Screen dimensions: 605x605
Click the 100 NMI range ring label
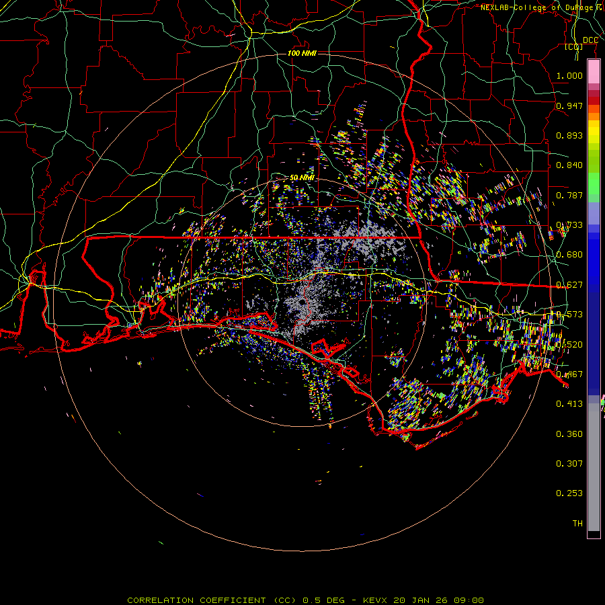(x=302, y=53)
